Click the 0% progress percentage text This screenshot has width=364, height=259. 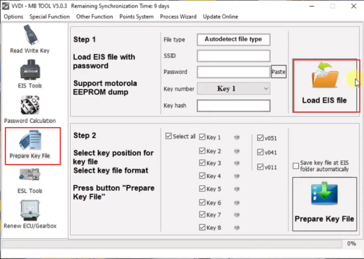351,244
